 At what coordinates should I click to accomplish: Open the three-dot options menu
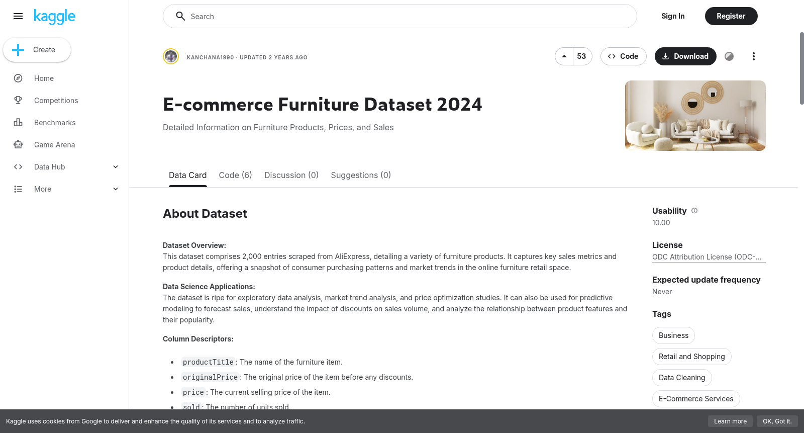[x=753, y=56]
